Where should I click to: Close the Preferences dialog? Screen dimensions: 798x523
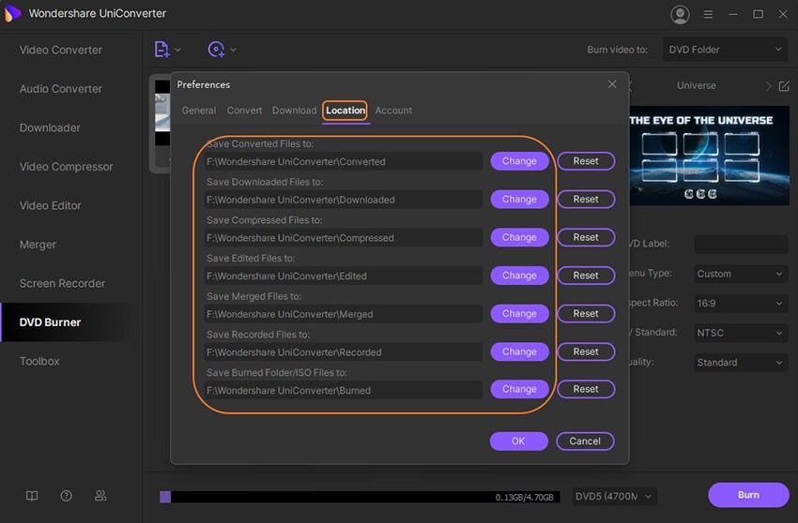click(x=612, y=83)
